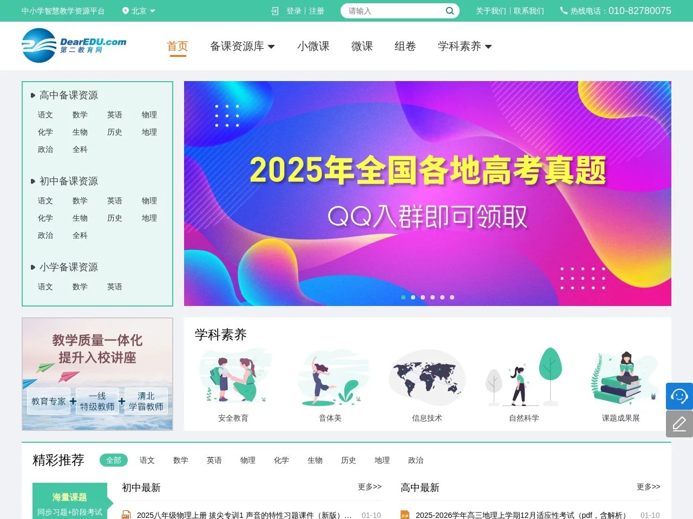Switch to the 小微课 nav item

(x=313, y=46)
